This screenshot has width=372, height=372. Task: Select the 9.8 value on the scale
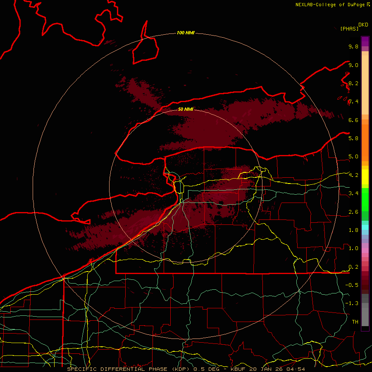pyautogui.click(x=353, y=46)
